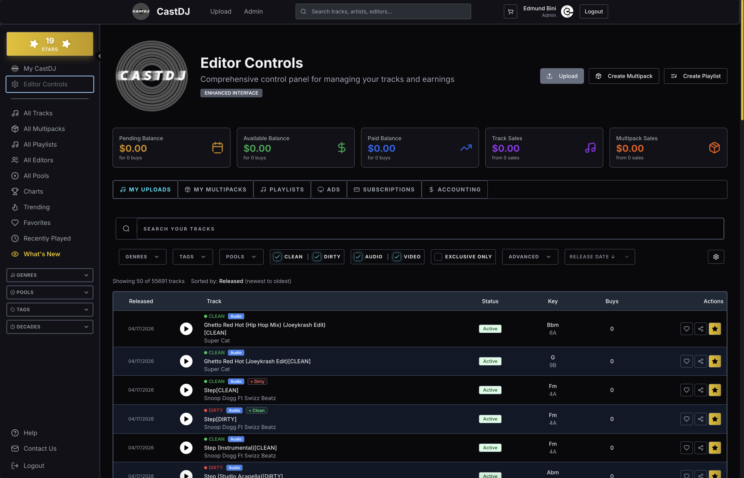Open the GENRES filter dropdown
The width and height of the screenshot is (744, 478).
142,256
